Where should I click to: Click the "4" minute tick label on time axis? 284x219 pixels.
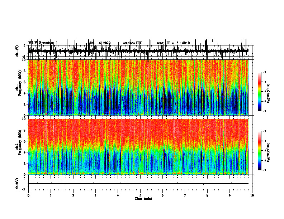click(118, 195)
